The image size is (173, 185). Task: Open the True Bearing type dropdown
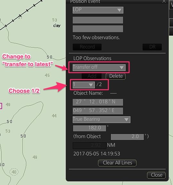(102, 119)
